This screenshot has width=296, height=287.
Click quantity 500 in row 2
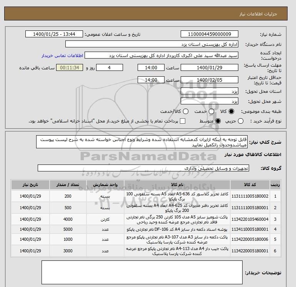pos(68,208)
